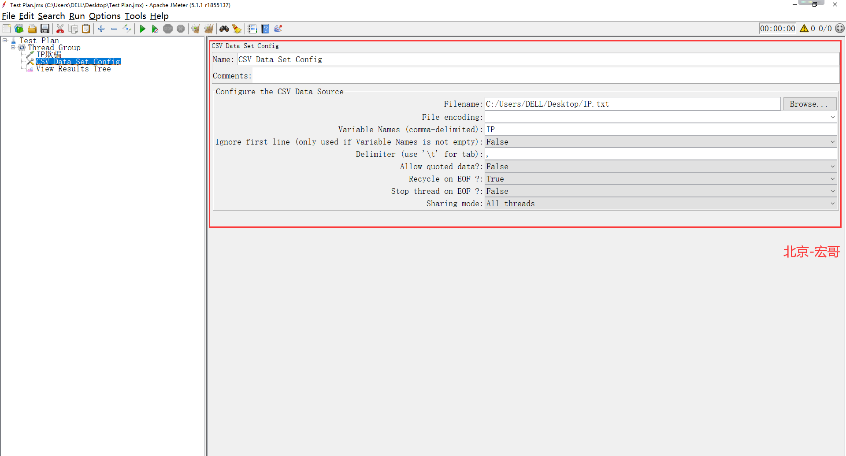Open the Options menu
Viewport: 846px width, 456px height.
pos(105,16)
